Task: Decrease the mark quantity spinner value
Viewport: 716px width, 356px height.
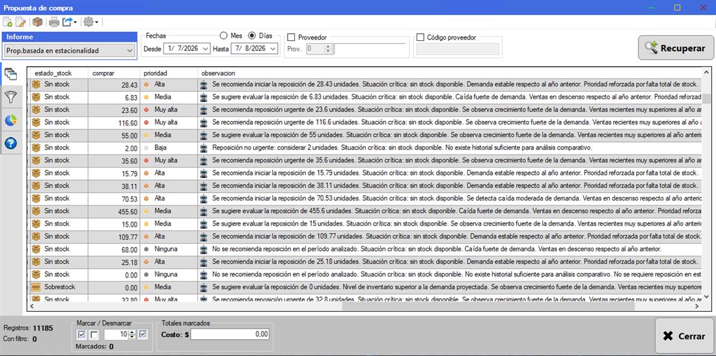Action: (x=132, y=337)
